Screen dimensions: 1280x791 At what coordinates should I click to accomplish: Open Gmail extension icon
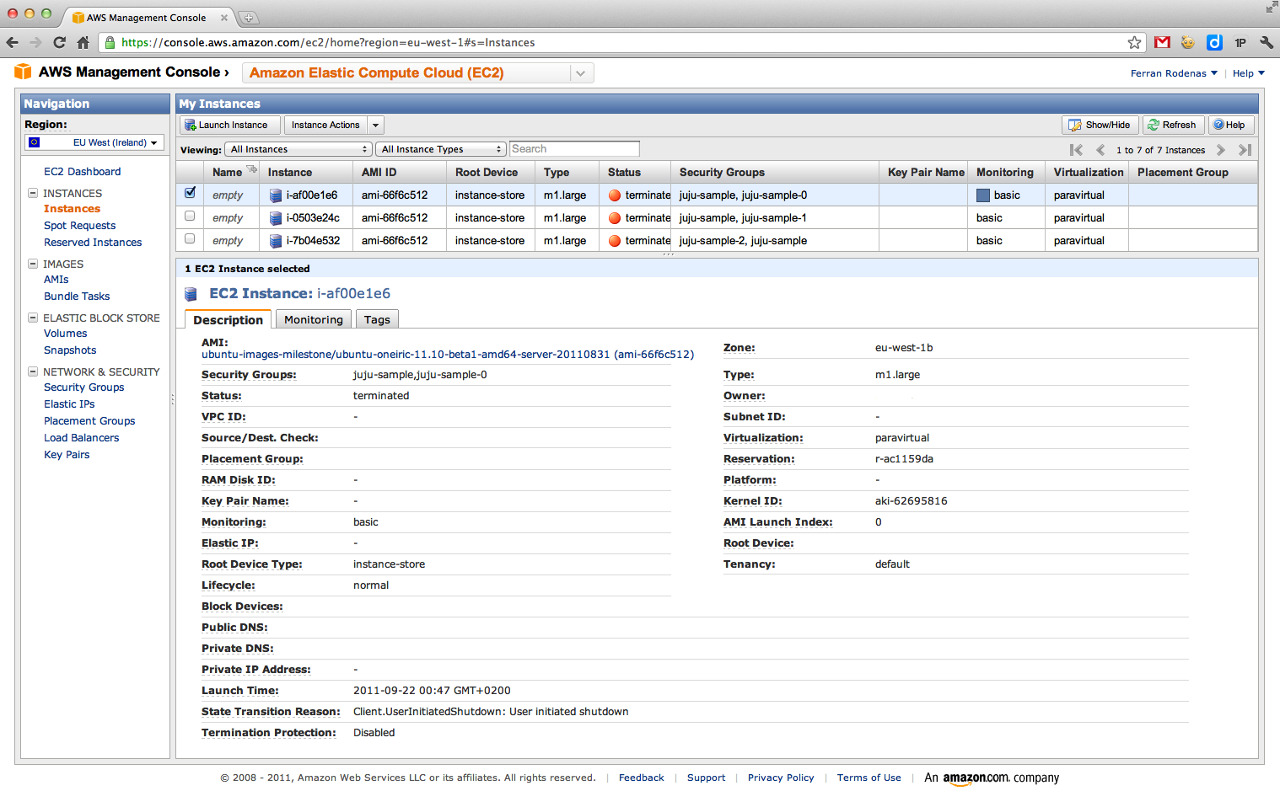tap(1162, 42)
